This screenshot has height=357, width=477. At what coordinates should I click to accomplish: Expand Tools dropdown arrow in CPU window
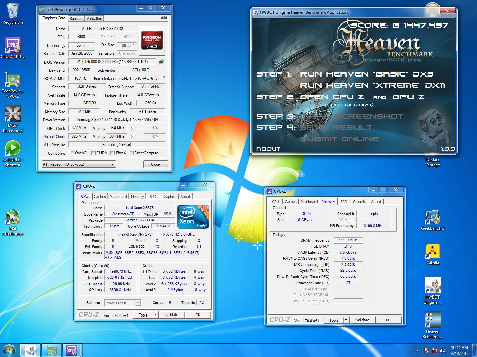pos(155,315)
